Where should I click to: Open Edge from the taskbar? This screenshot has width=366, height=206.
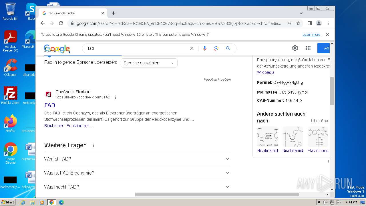point(61,202)
